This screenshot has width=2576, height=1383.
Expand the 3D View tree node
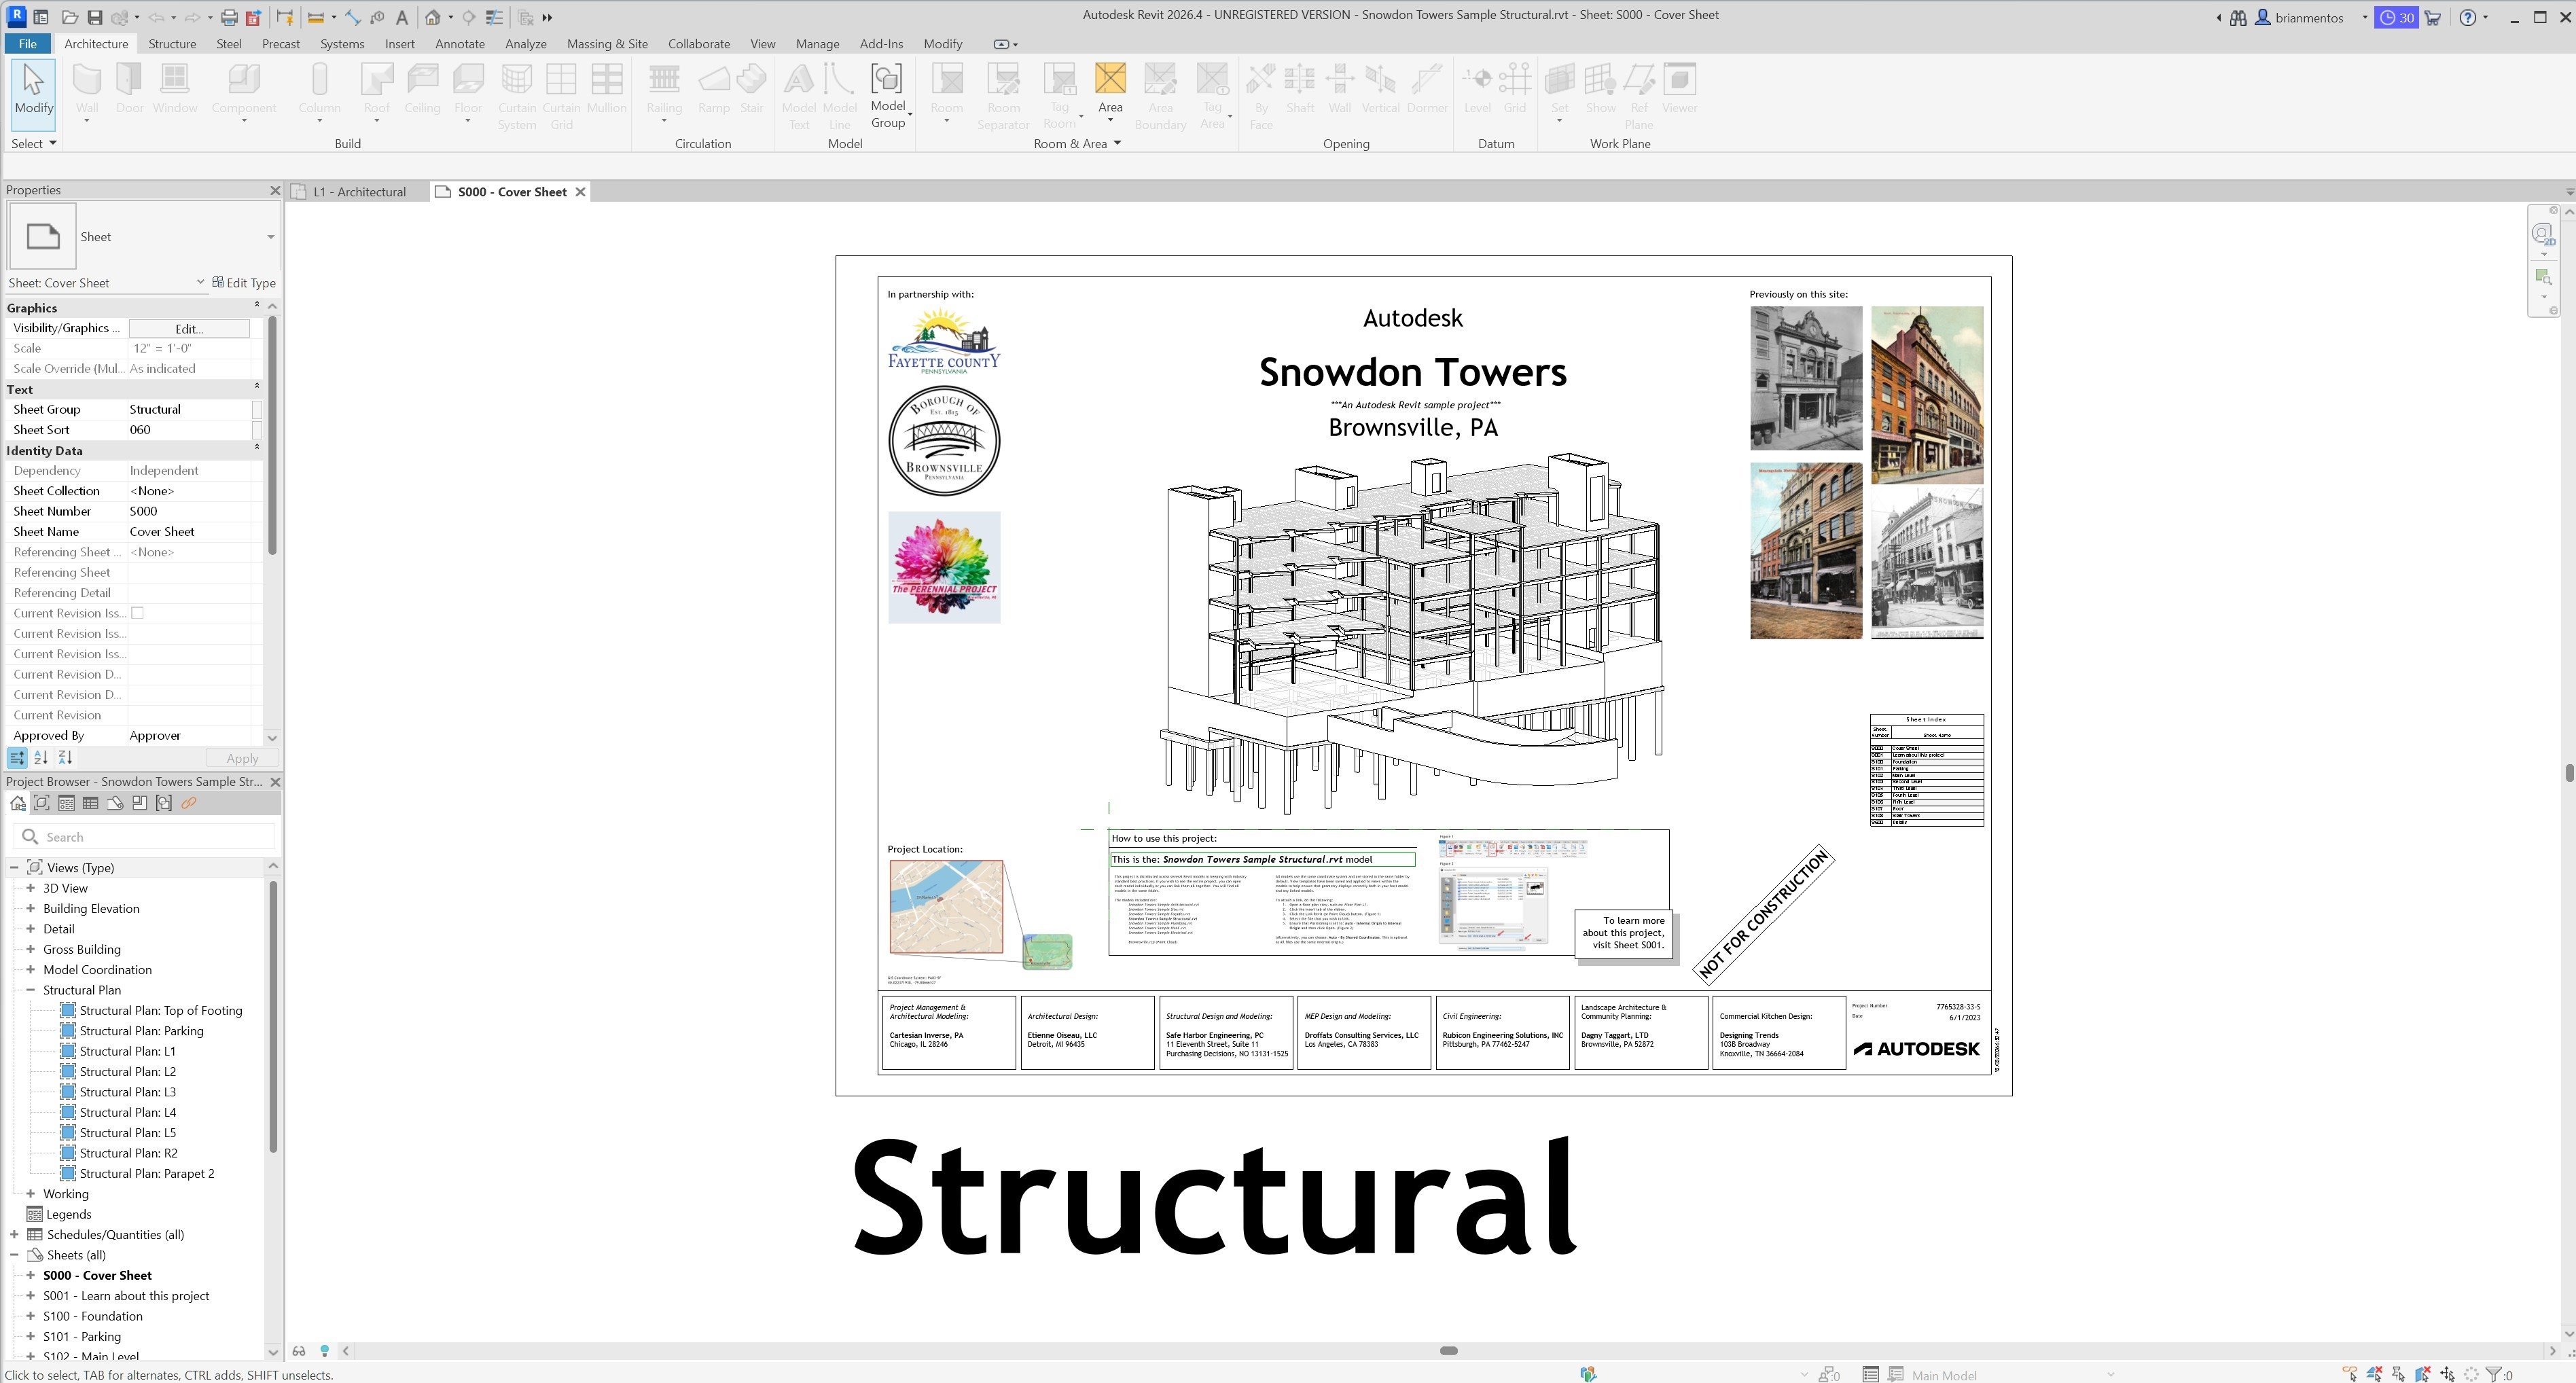30,888
